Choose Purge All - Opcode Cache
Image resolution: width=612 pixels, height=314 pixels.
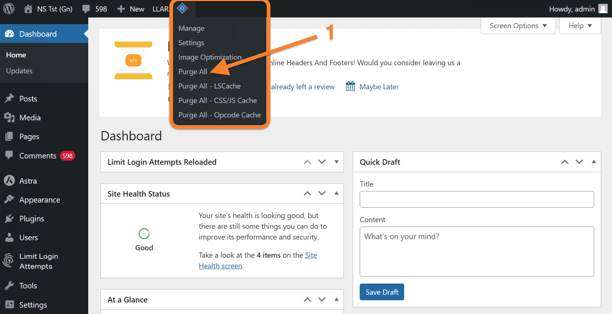[220, 115]
